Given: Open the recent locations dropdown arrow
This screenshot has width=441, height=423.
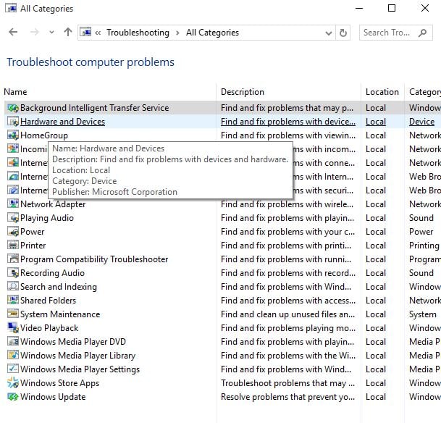Looking at the screenshot, I should pyautogui.click(x=51, y=33).
